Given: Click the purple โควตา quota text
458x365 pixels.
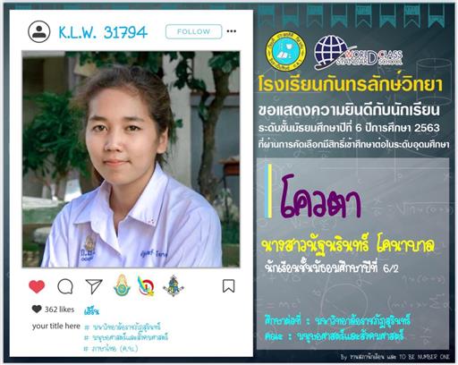Looking at the screenshot, I should coord(320,198).
